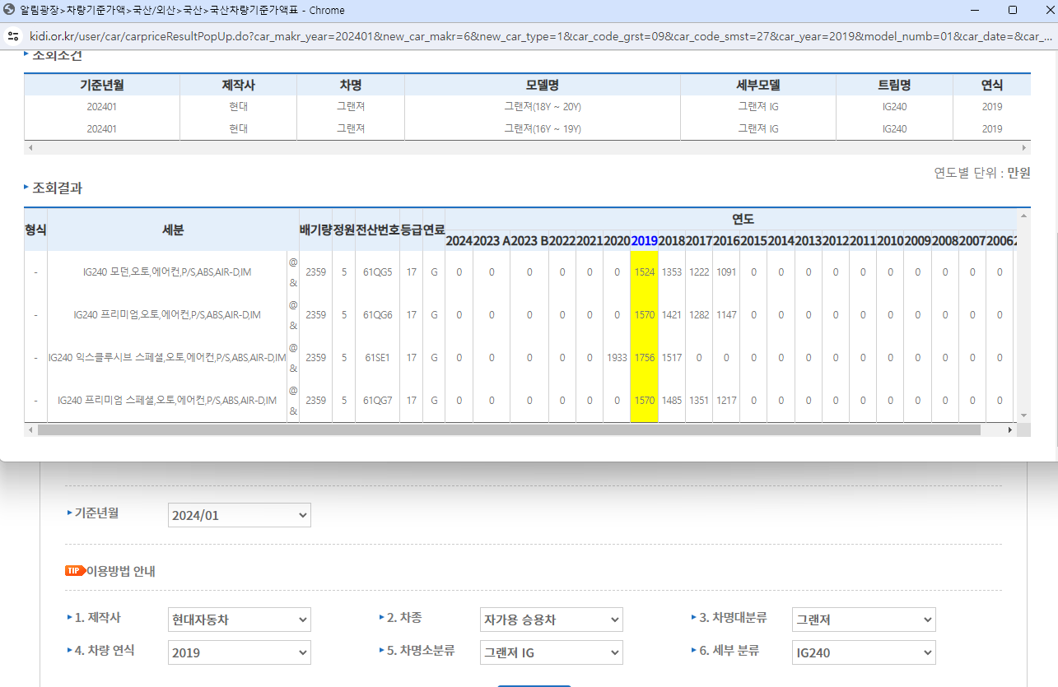Click the IG240 모던 row description
The height and width of the screenshot is (687, 1058).
pyautogui.click(x=167, y=272)
